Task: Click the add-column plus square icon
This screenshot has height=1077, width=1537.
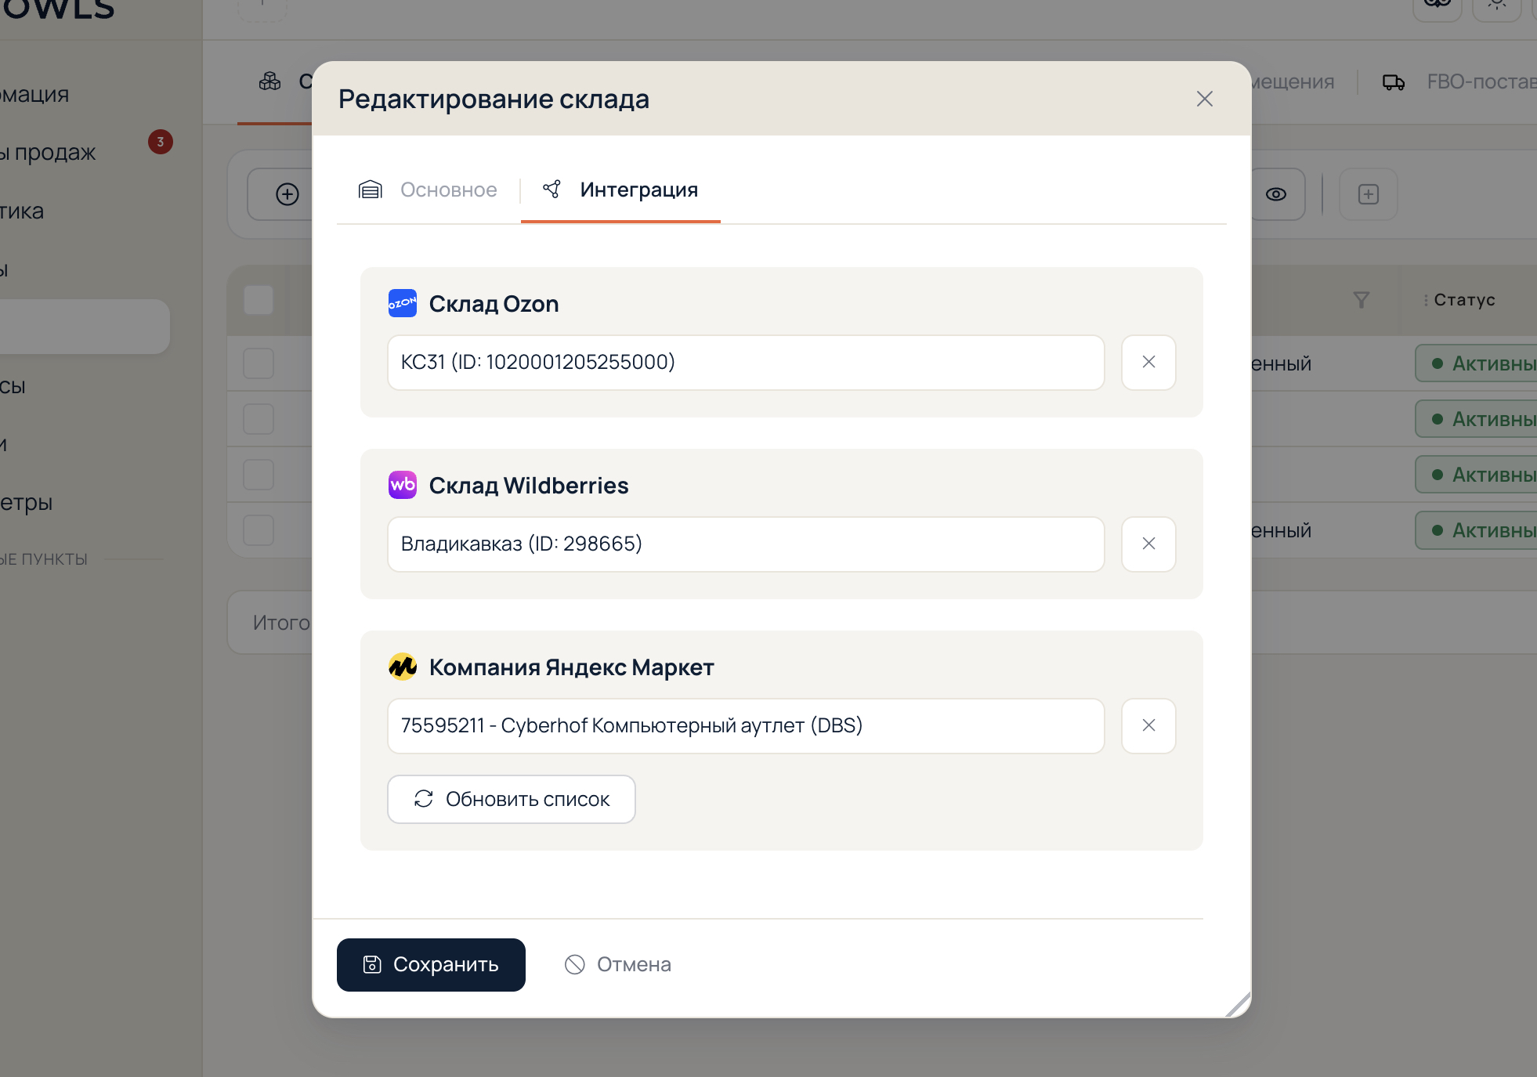Action: 1369,194
